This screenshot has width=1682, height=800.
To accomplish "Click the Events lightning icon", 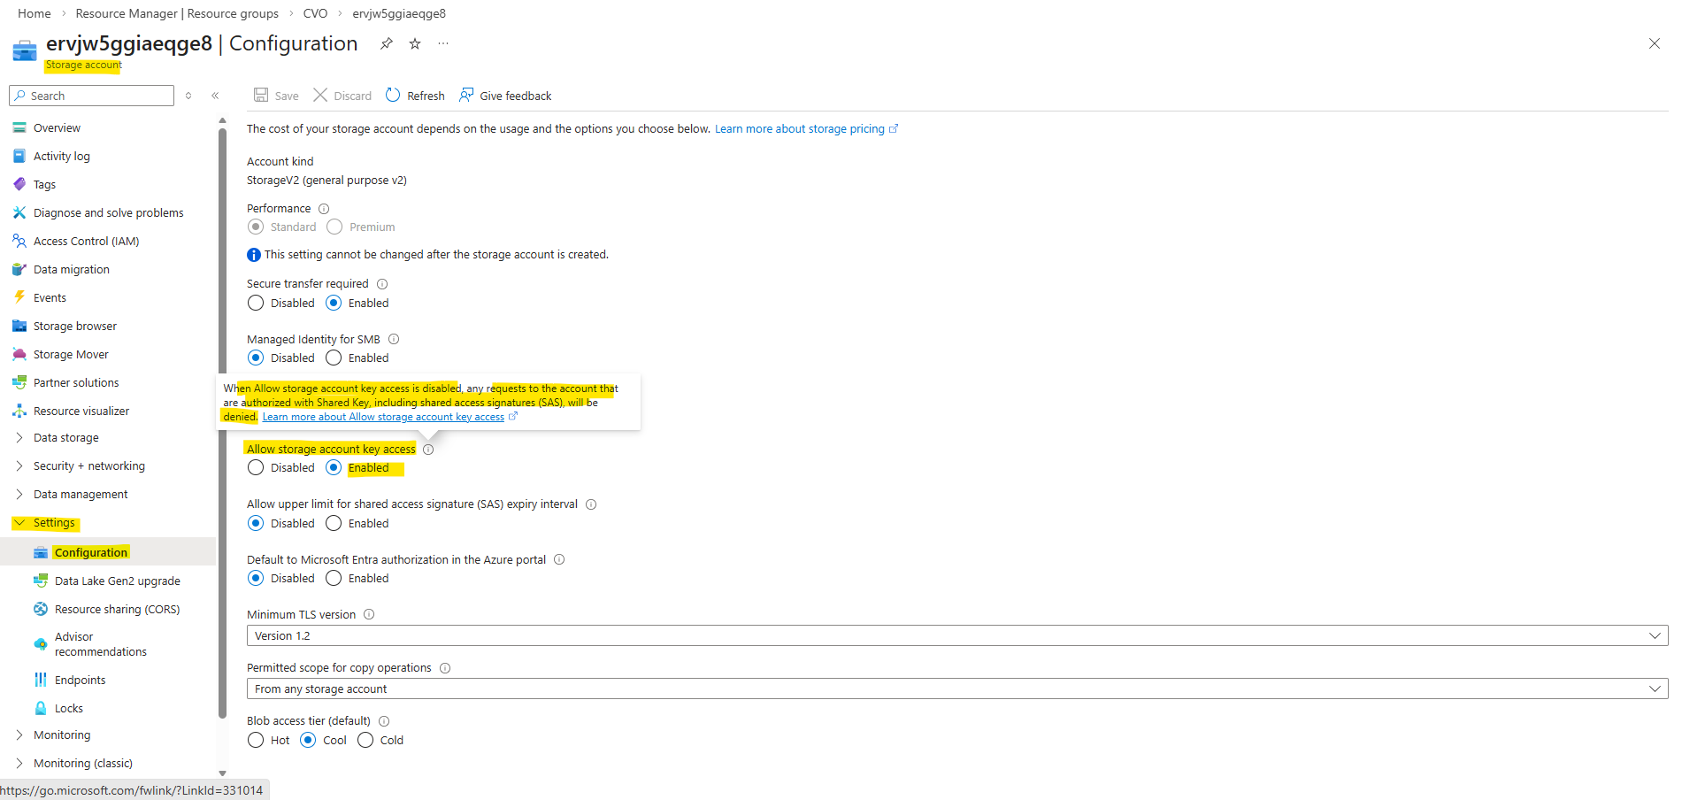I will click(19, 297).
